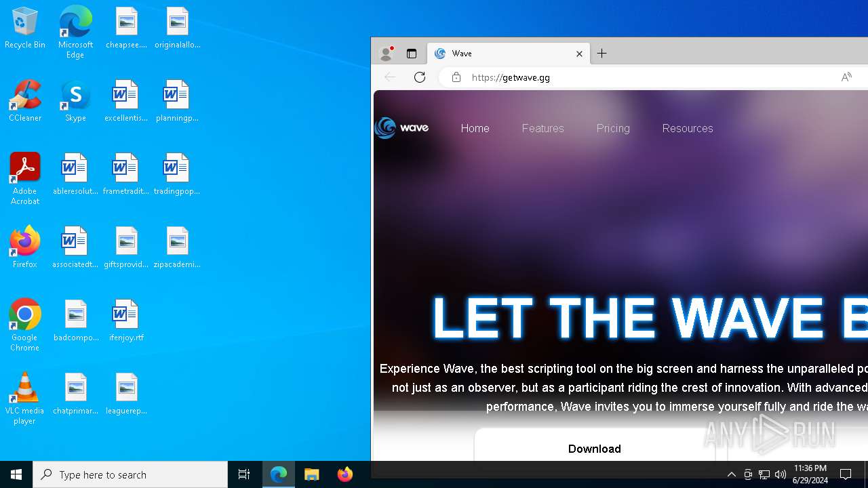Image resolution: width=868 pixels, height=488 pixels.
Task: Open the network status tray icon
Action: (x=764, y=474)
